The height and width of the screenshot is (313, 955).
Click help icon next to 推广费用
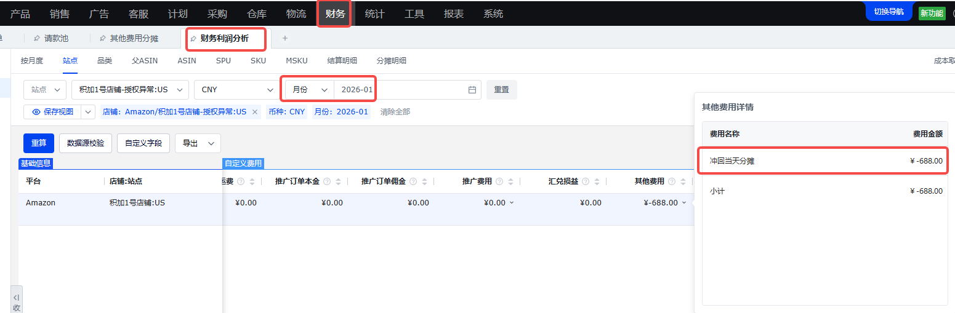coord(499,181)
